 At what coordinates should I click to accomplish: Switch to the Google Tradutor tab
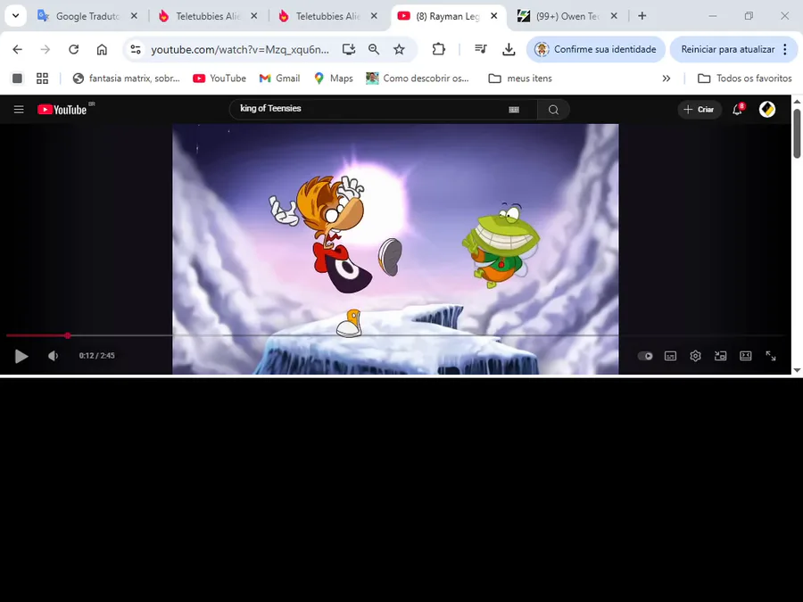(x=87, y=16)
